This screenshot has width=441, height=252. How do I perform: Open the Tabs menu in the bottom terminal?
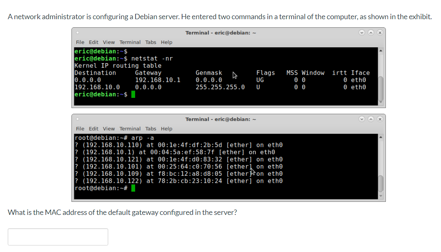pos(151,128)
